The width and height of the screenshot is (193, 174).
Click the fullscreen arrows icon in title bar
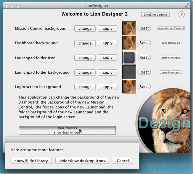pyautogui.click(x=187, y=6)
